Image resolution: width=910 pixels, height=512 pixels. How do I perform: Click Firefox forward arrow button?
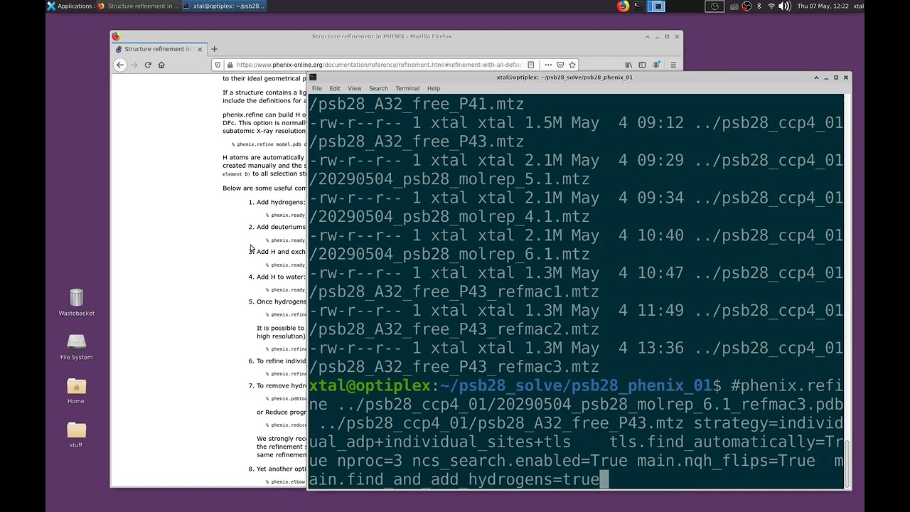134,65
